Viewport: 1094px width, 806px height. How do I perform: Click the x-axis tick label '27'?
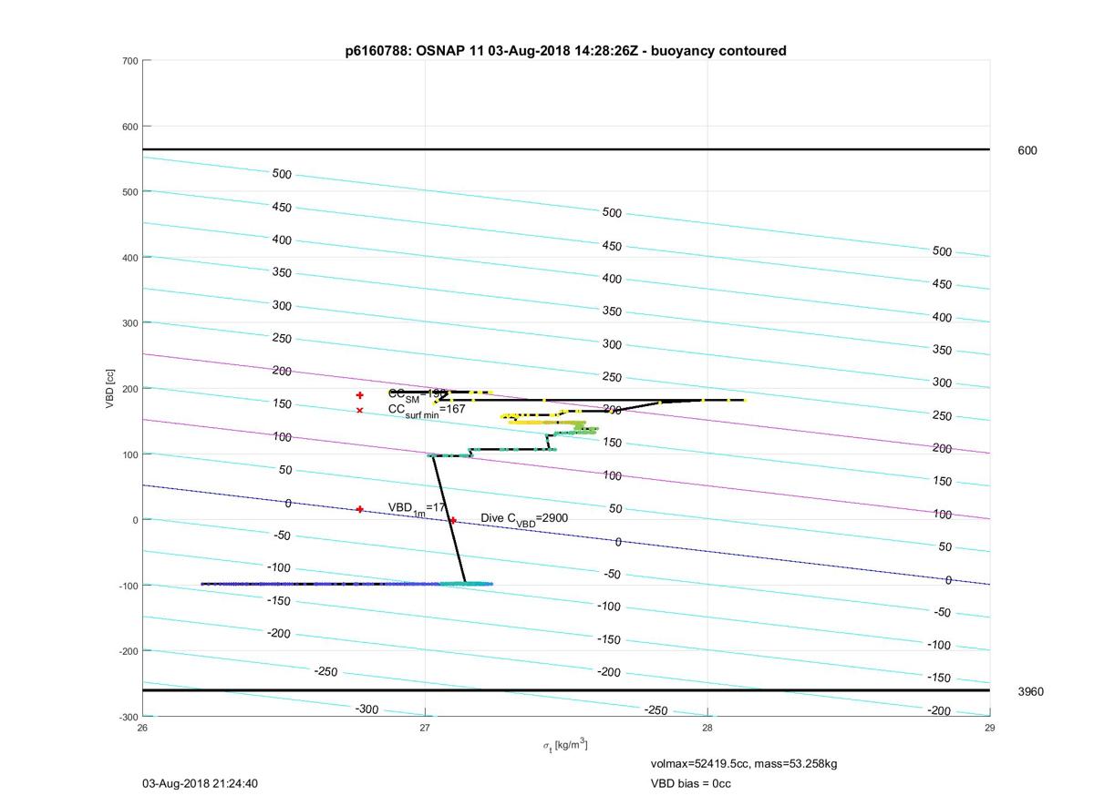425,728
